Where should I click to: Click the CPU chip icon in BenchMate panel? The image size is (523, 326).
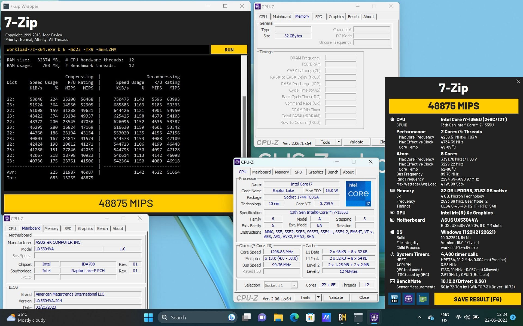408,299
